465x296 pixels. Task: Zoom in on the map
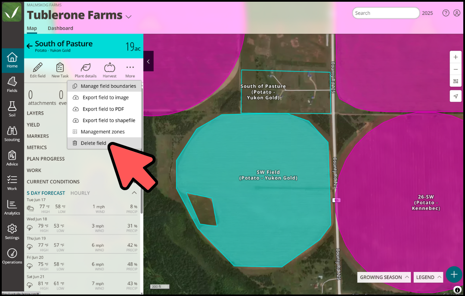pos(456,57)
